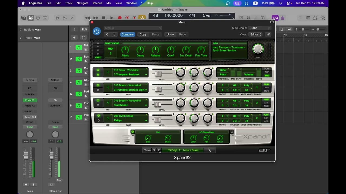Click the Xpand!2 instrument slot on Main strip
The width and height of the screenshot is (346, 194).
pos(30,100)
